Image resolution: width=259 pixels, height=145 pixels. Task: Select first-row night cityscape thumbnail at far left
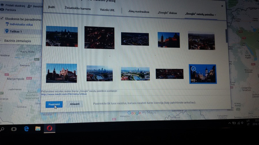[62, 36]
